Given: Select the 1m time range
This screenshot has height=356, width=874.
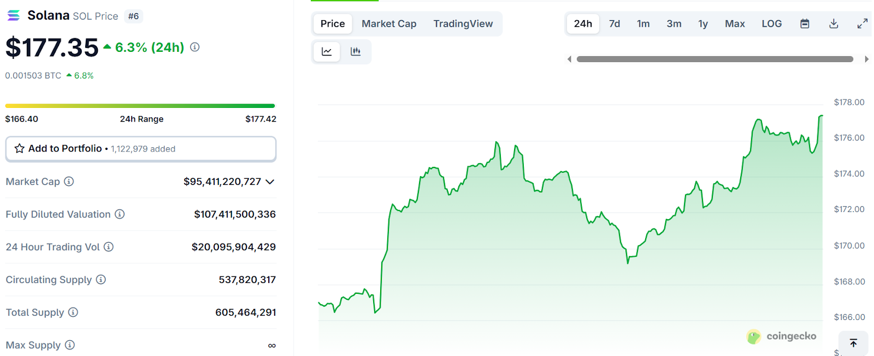Looking at the screenshot, I should pos(643,24).
